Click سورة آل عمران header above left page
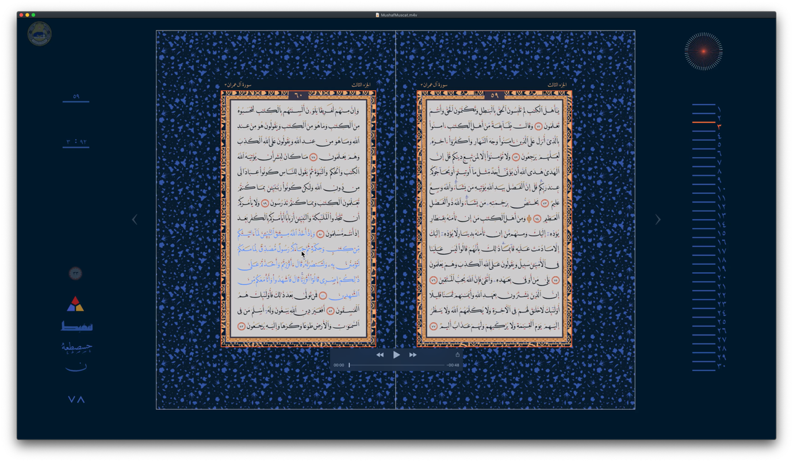Viewport: 793px width, 462px height. point(238,85)
